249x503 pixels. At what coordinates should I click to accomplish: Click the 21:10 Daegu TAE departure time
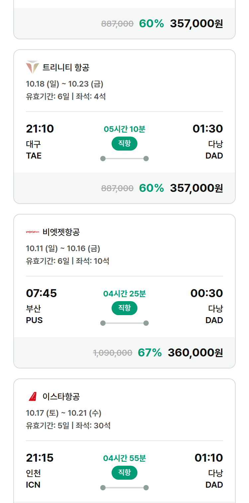(x=40, y=129)
